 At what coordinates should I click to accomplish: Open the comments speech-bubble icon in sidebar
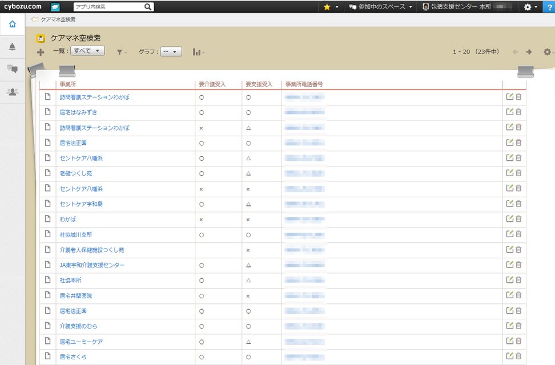13,69
